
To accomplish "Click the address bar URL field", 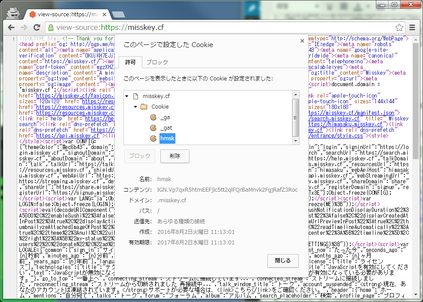I will (x=220, y=28).
